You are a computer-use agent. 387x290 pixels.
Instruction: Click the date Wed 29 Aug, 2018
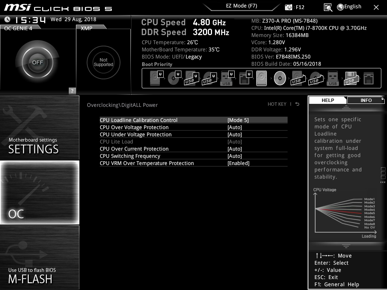(x=73, y=19)
